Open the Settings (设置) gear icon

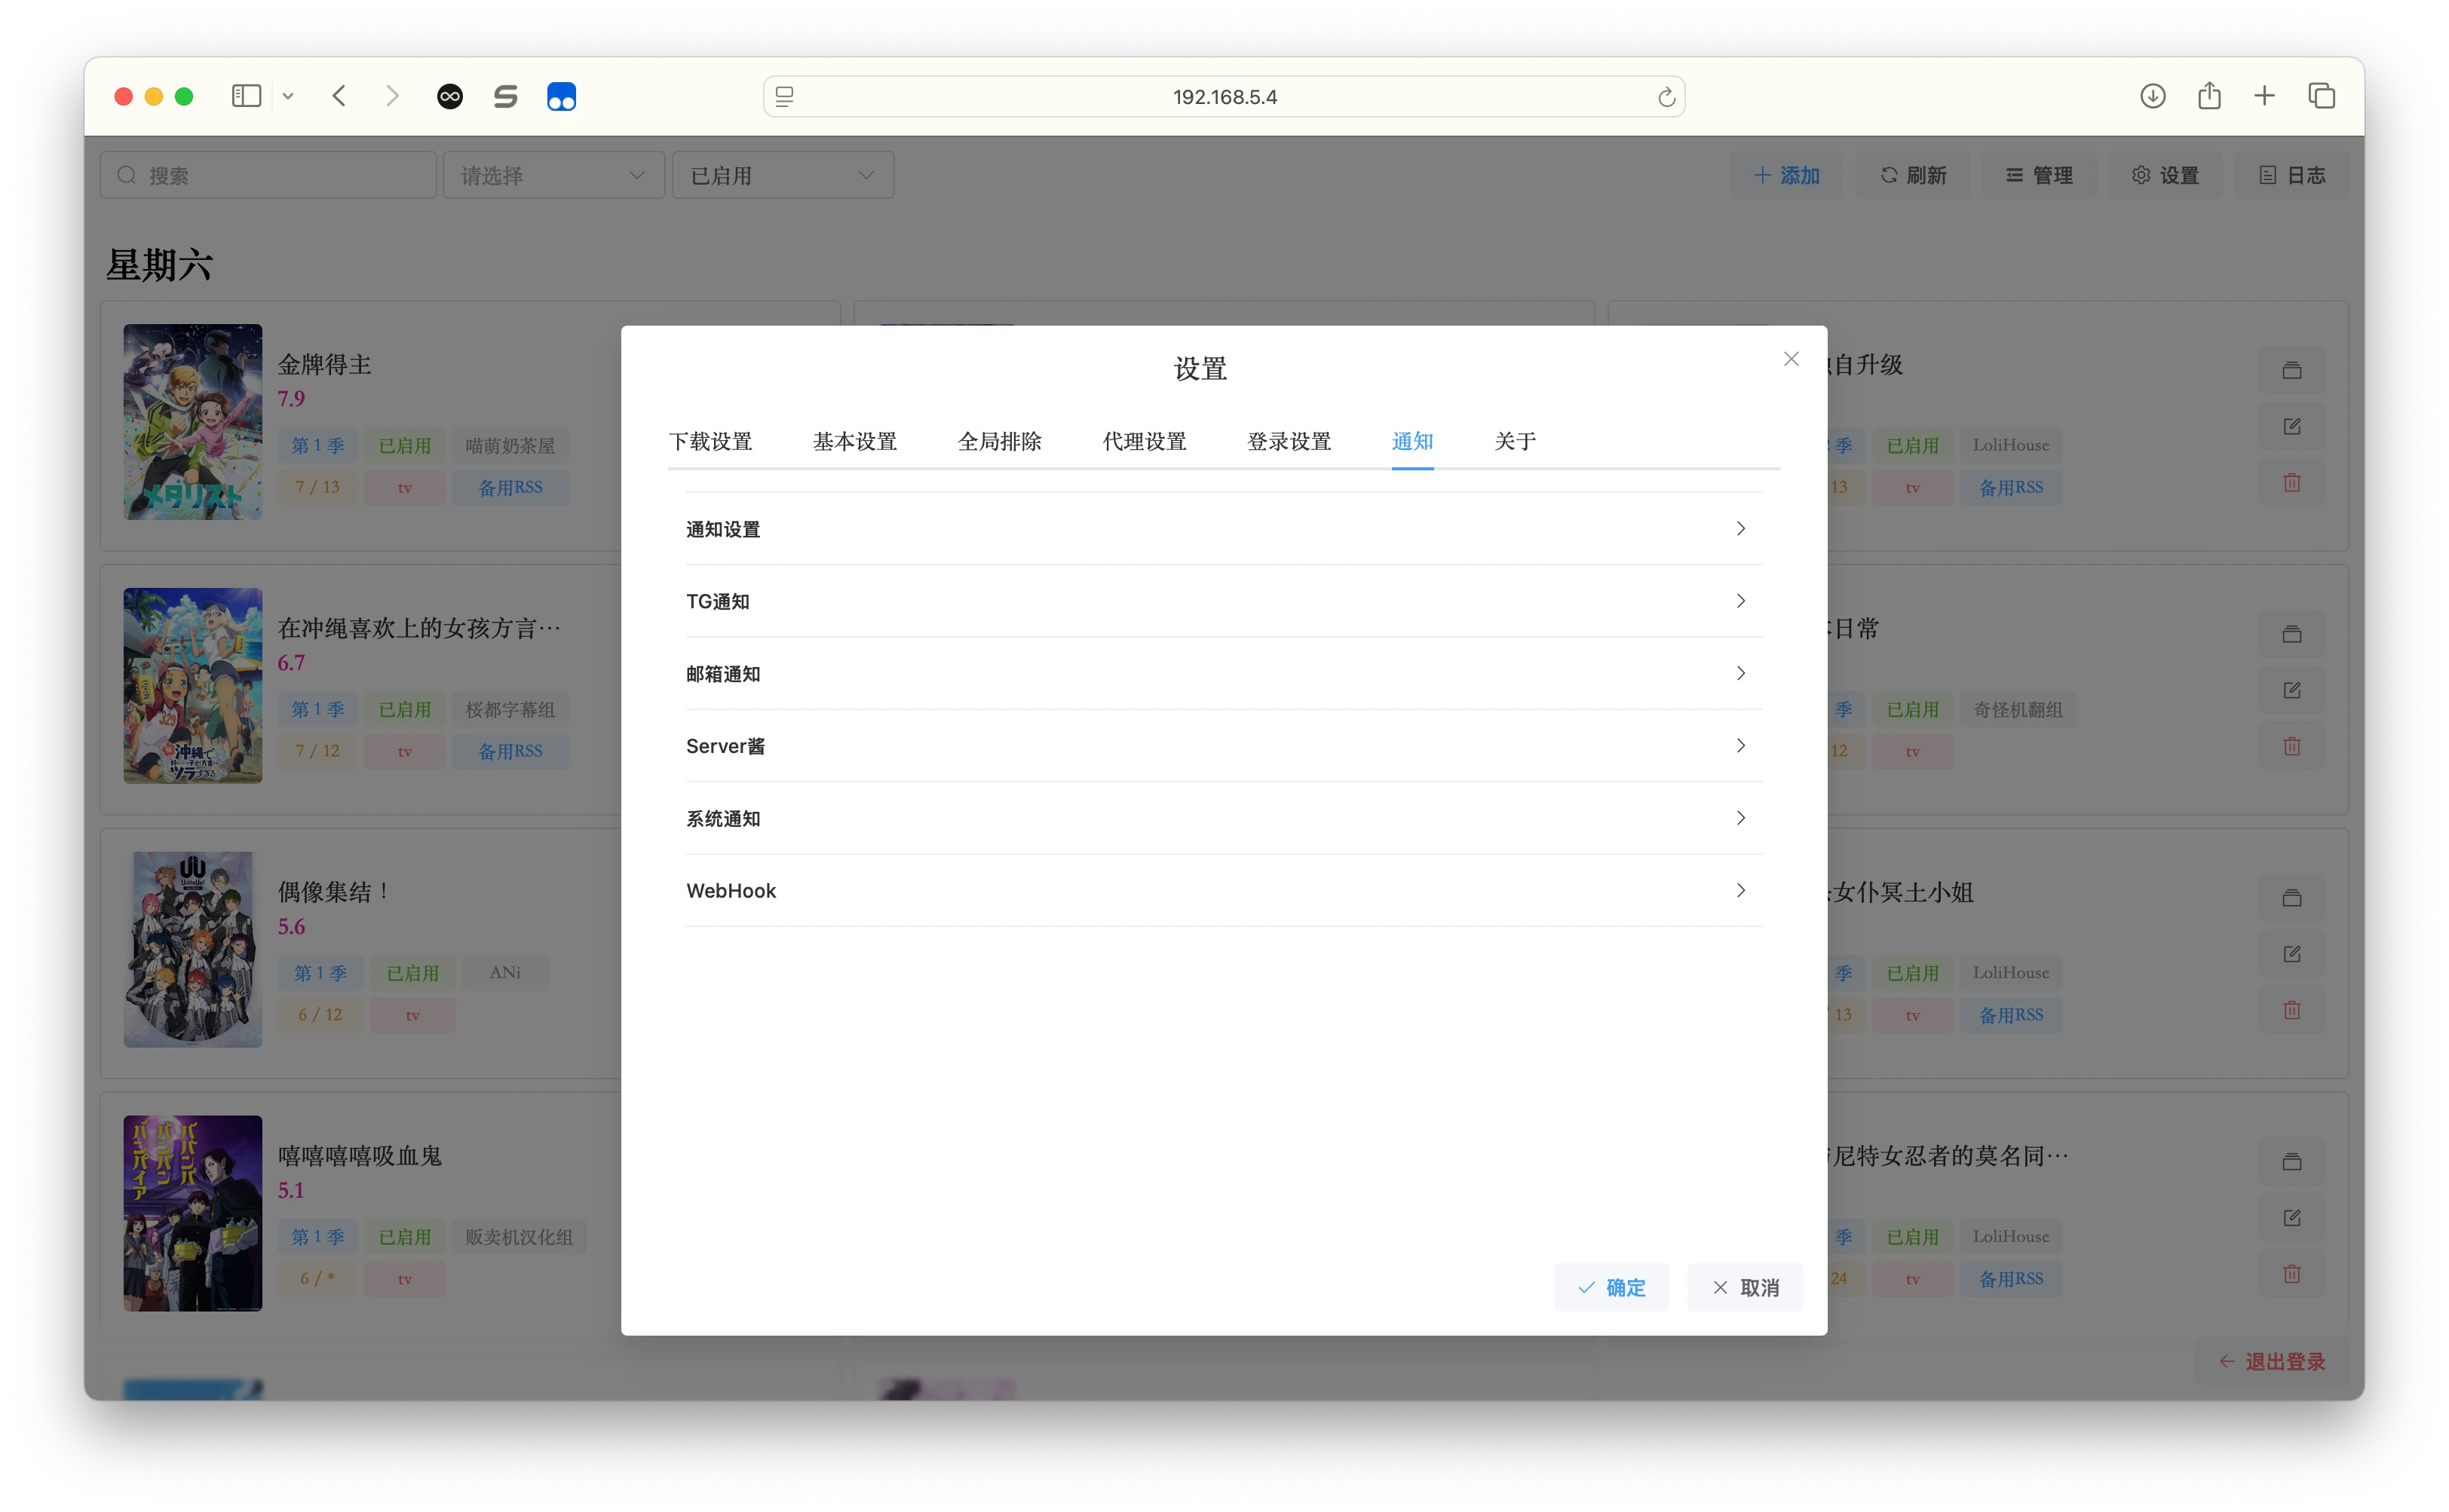click(x=2142, y=174)
